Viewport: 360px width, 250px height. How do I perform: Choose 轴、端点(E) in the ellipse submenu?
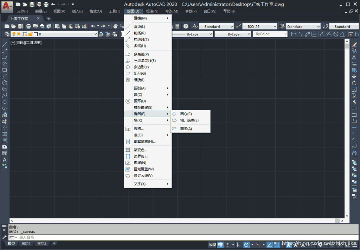click(190, 120)
